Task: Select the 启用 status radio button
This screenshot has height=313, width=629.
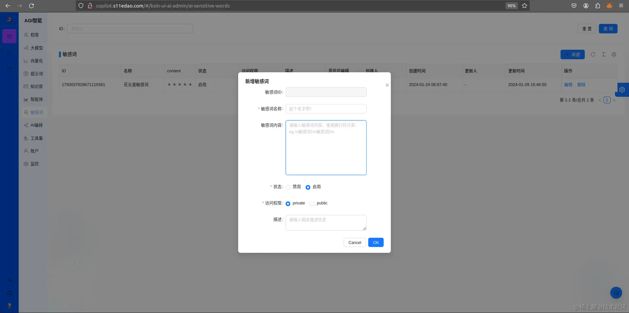Action: (x=308, y=187)
